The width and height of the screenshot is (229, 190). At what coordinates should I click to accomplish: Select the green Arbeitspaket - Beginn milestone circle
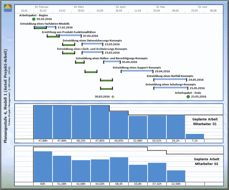[34, 19]
